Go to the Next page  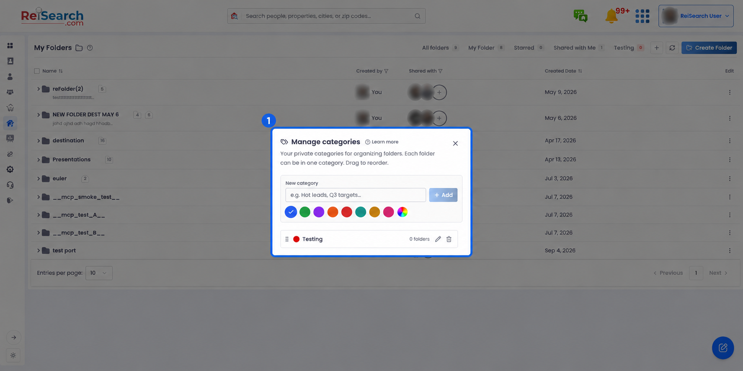718,273
